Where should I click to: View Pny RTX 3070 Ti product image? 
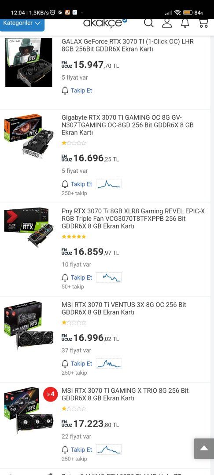coord(29,227)
